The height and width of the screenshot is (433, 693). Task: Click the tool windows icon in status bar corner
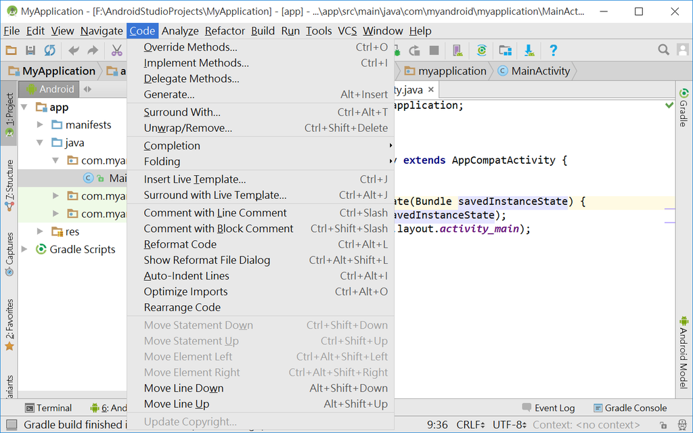coord(12,425)
